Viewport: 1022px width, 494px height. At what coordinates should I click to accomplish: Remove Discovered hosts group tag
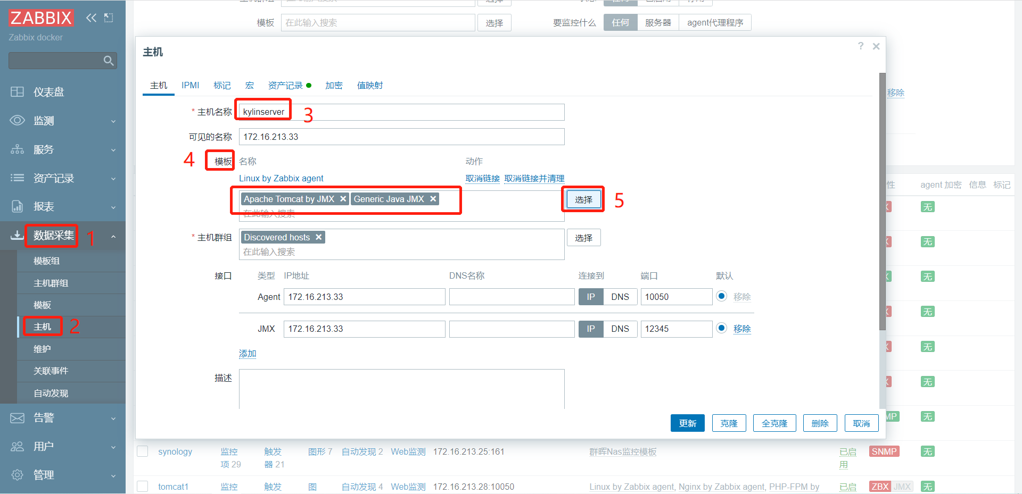pos(319,237)
